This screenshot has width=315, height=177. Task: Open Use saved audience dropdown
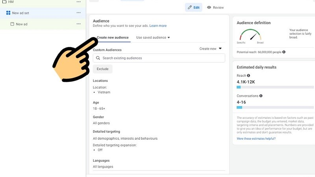pos(153,37)
